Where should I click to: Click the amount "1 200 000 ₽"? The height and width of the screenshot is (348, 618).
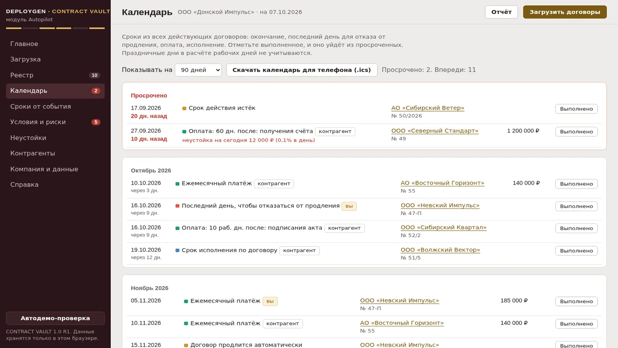click(523, 131)
